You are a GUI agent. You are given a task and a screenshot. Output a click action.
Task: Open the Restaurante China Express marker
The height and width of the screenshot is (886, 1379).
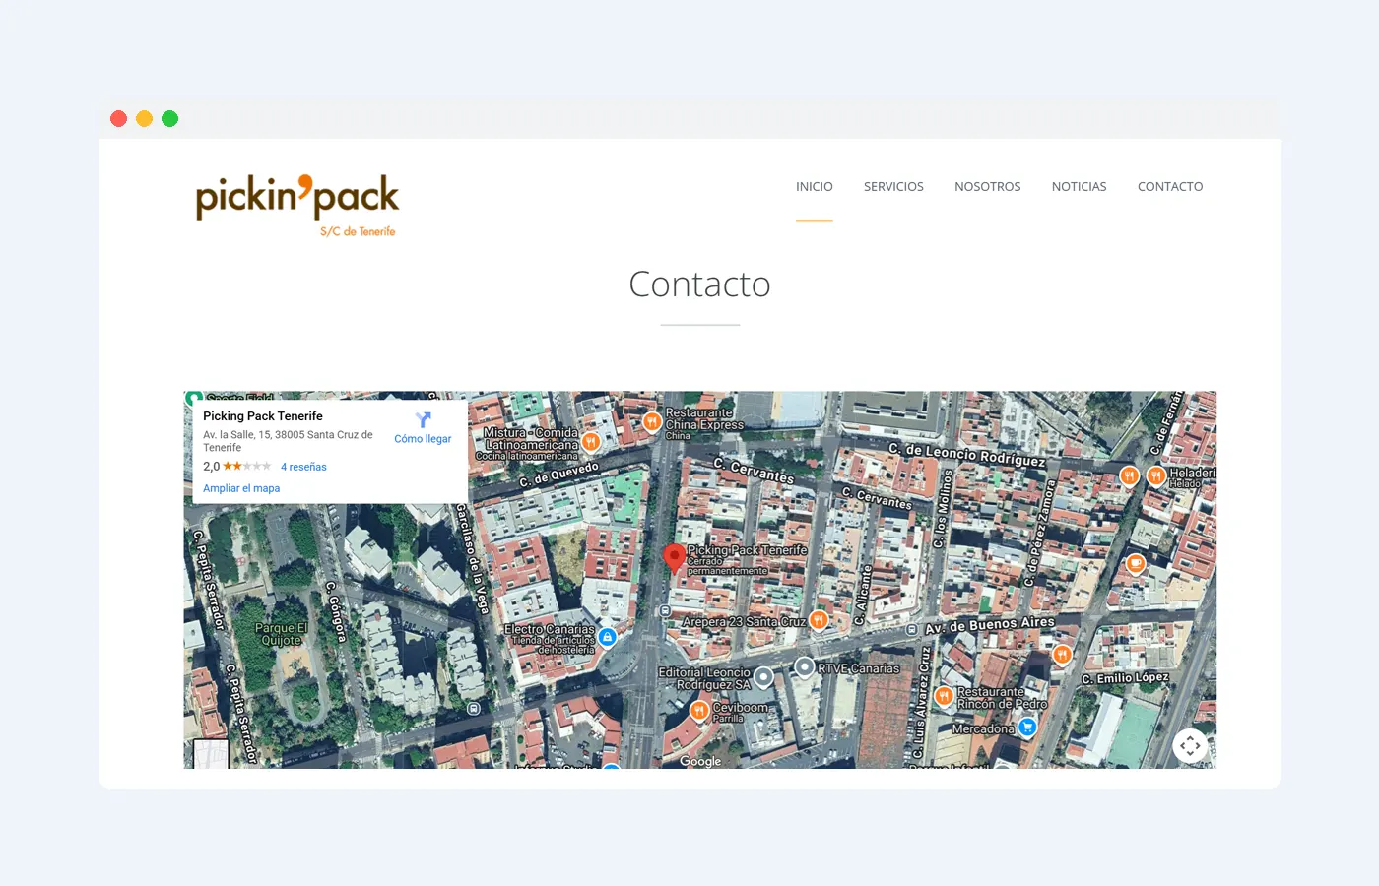[x=651, y=421]
